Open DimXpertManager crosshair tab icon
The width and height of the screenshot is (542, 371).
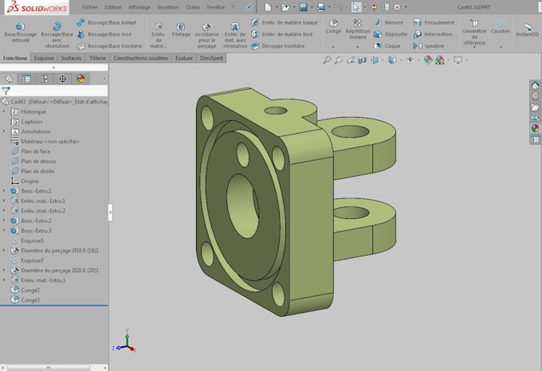tap(62, 79)
